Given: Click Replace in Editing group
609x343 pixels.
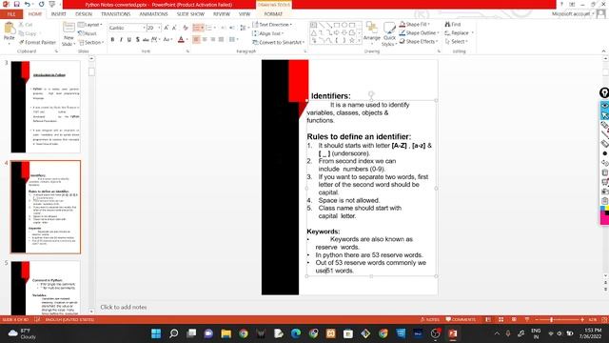Looking at the screenshot, I should [459, 32].
